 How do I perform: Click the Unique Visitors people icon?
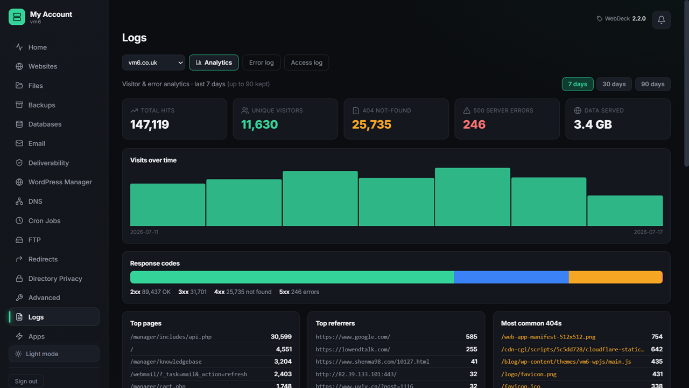245,110
